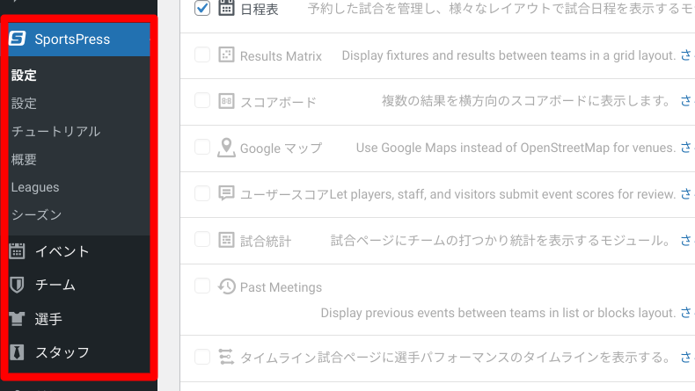Screen dimensions: 695x391
Task: Open Leagues submenu entry
Action: [35, 187]
